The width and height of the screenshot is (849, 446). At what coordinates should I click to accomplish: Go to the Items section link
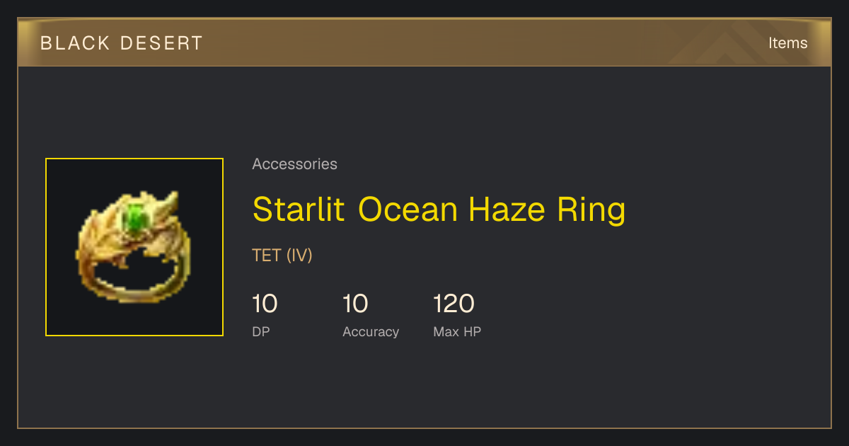tap(787, 43)
